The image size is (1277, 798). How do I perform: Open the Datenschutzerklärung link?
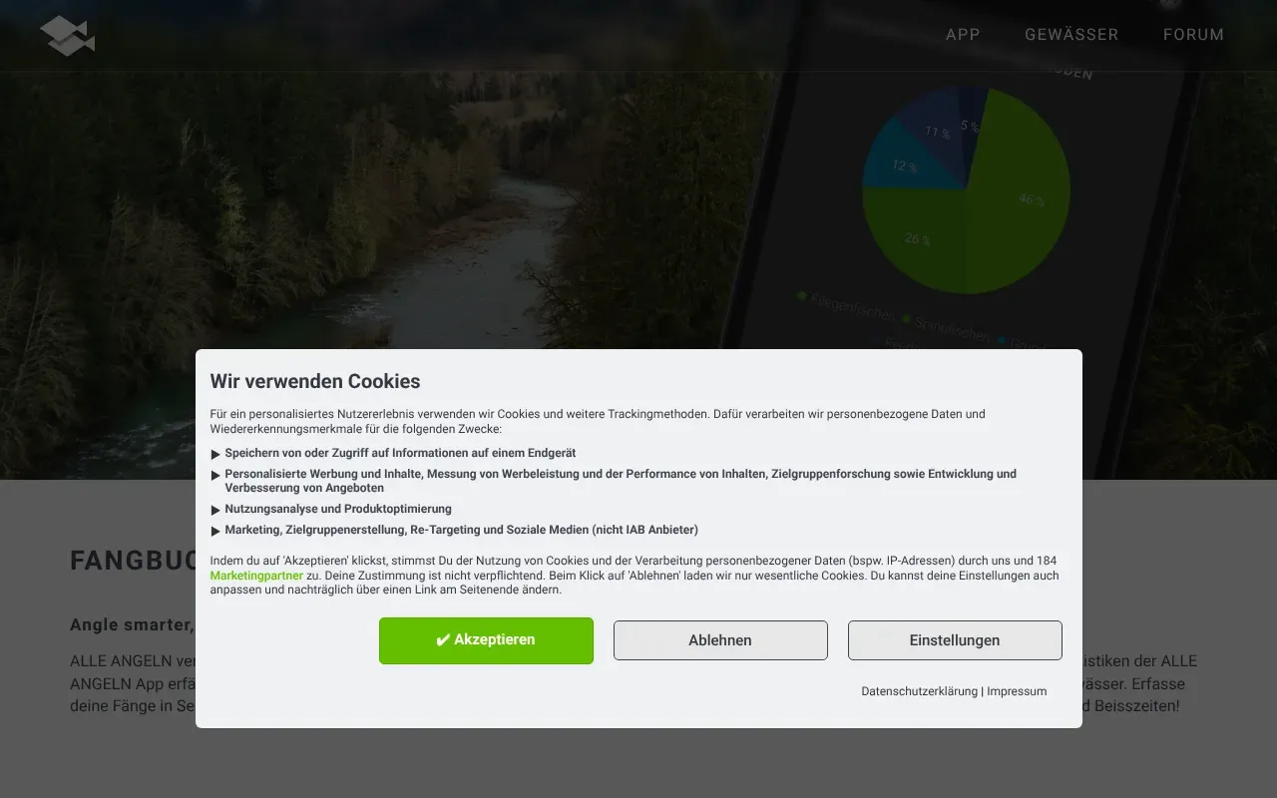click(x=919, y=691)
